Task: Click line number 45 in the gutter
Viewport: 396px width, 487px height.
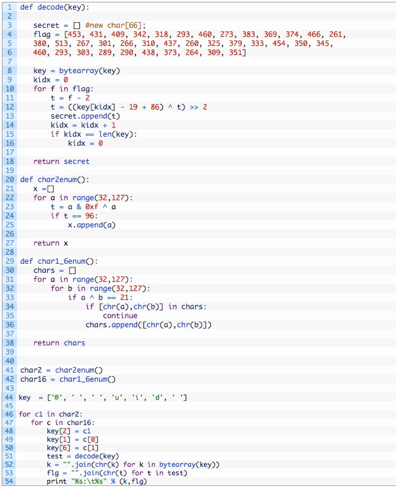Action: point(9,406)
